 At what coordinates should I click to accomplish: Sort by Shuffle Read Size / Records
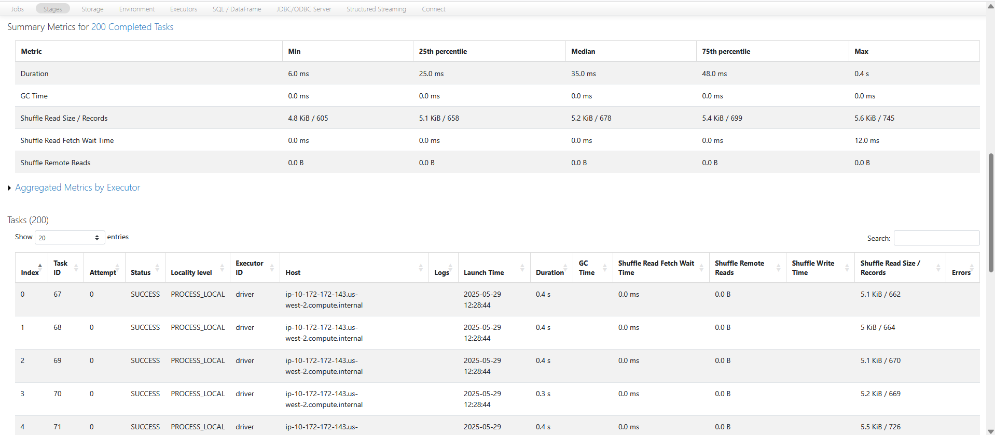[890, 268]
